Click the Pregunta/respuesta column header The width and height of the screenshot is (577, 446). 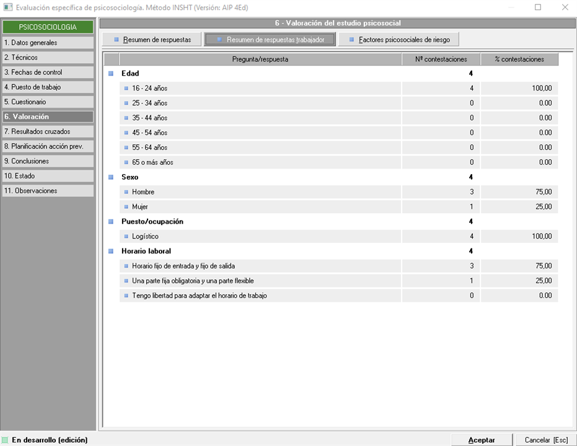click(260, 59)
